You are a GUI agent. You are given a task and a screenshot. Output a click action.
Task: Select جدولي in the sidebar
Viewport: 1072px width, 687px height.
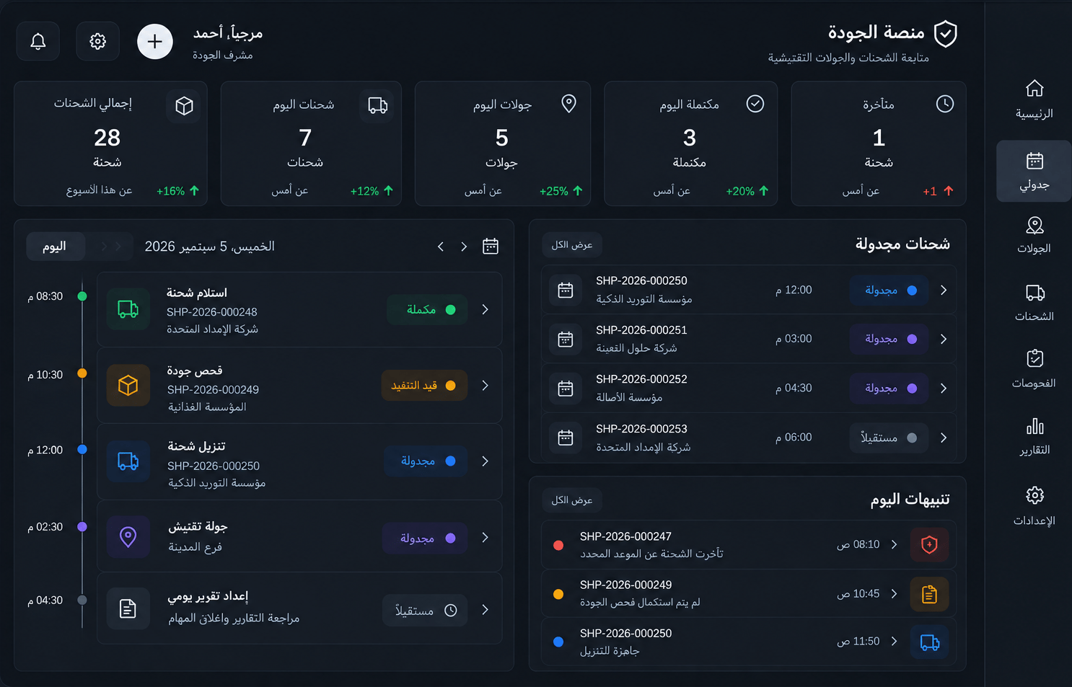[x=1034, y=171]
